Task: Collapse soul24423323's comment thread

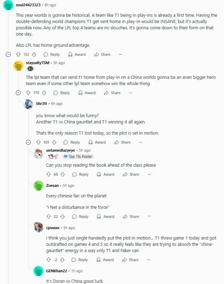Action: [8, 54]
